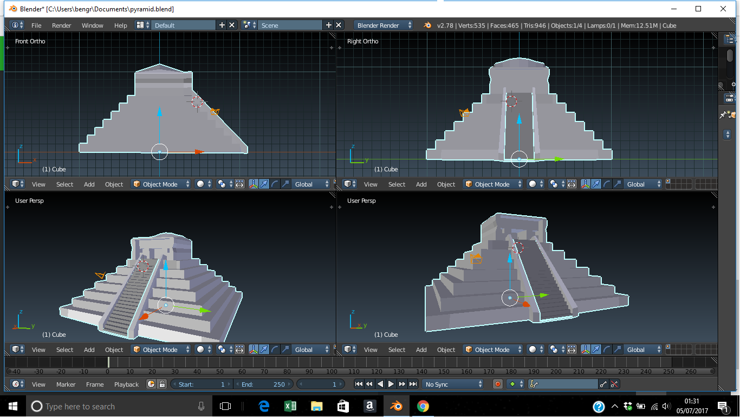Jump to the last frame in timeline
Screen dimensions: 740x417
click(413, 384)
